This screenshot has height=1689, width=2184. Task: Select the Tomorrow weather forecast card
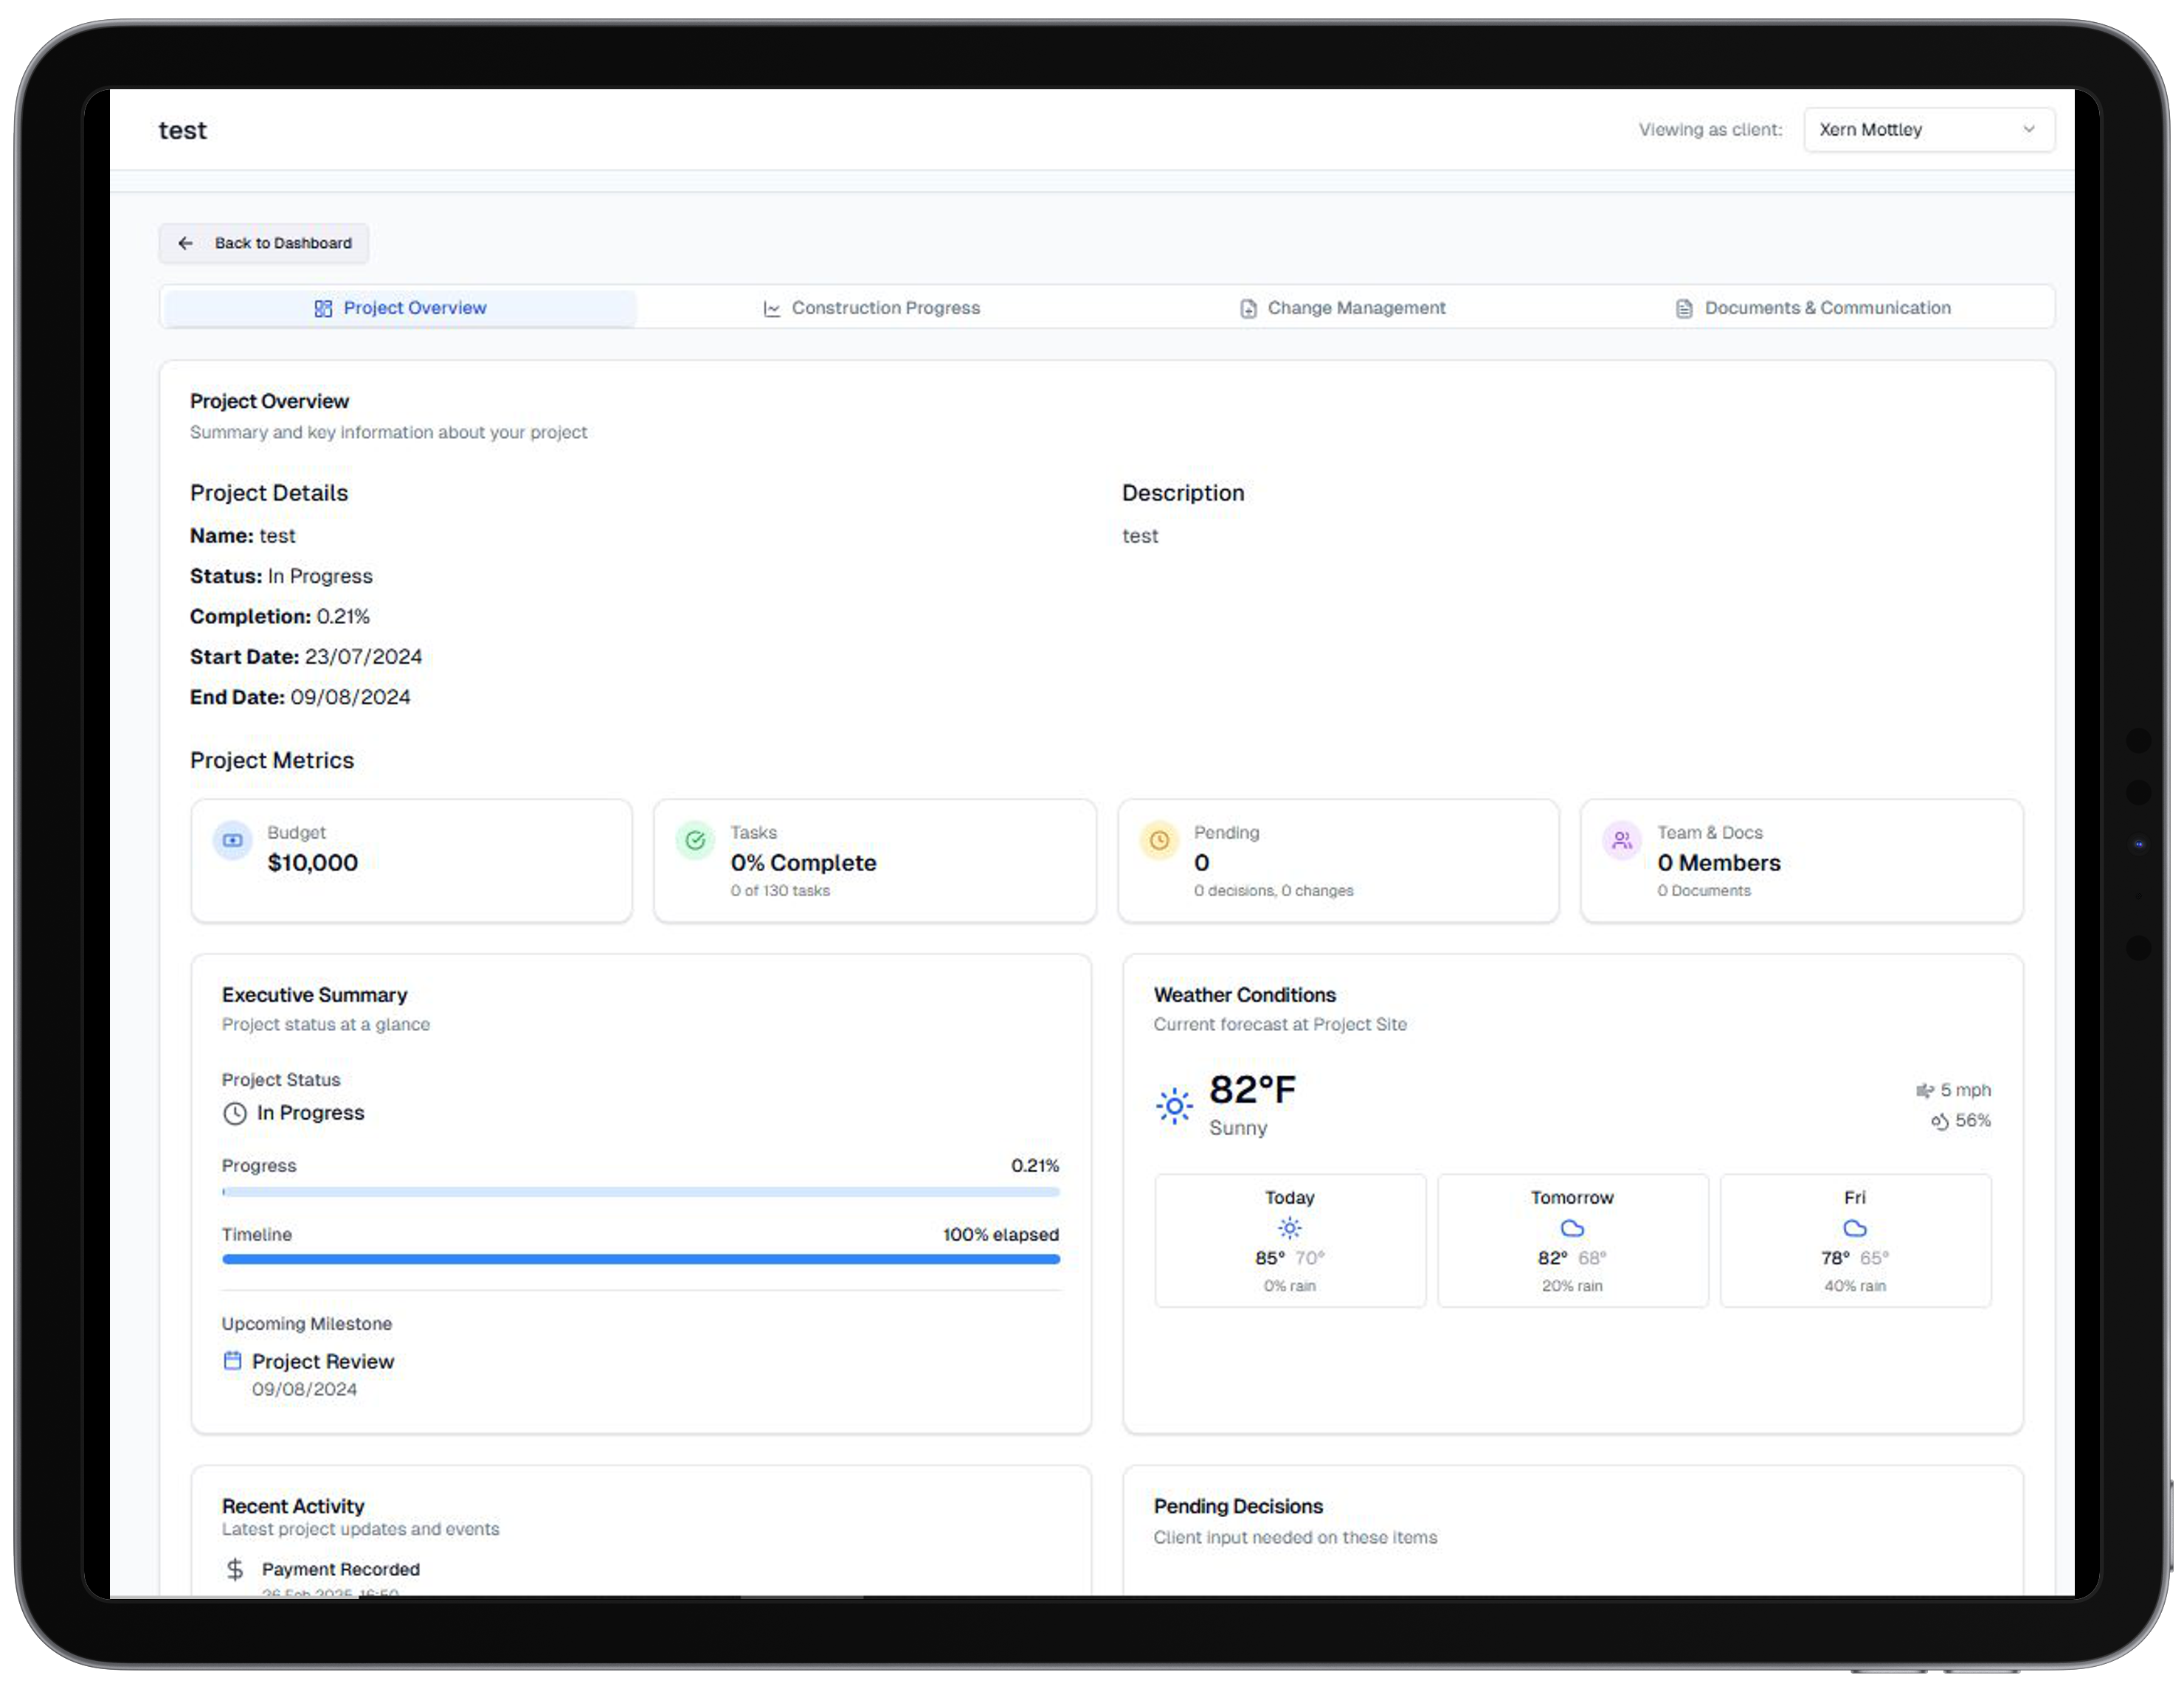[x=1572, y=1241]
